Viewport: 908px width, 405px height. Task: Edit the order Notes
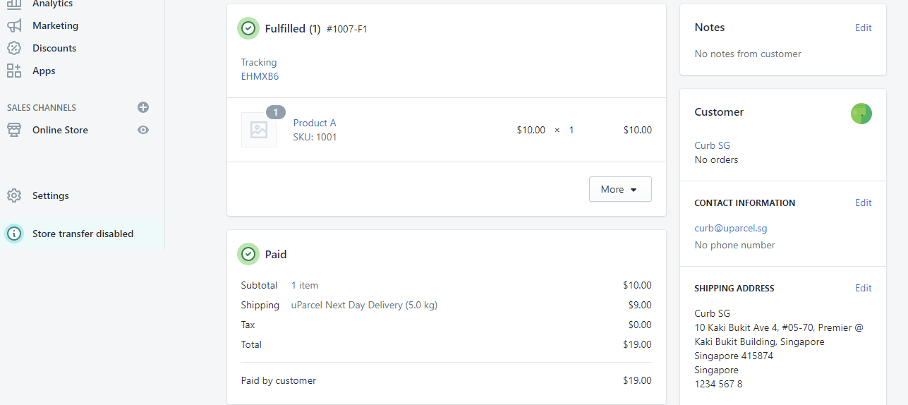(x=863, y=28)
